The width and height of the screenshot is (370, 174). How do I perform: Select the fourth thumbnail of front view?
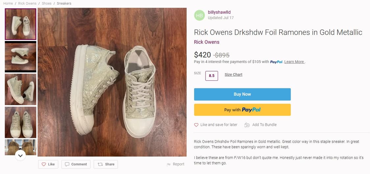pyautogui.click(x=20, y=122)
